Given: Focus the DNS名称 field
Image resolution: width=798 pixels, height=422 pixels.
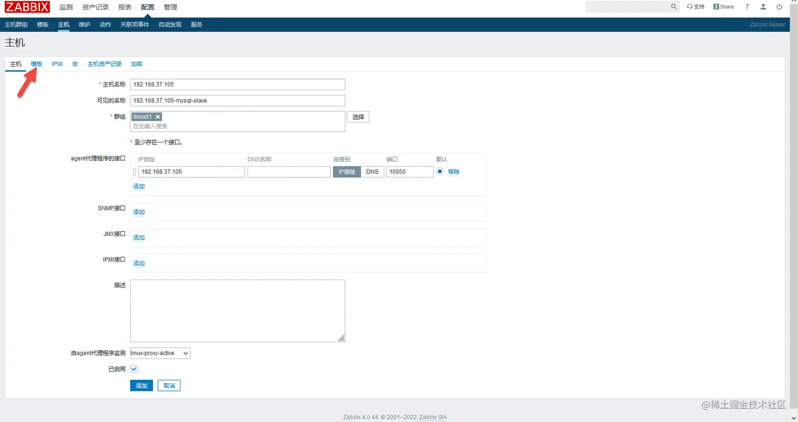Looking at the screenshot, I should coord(289,172).
